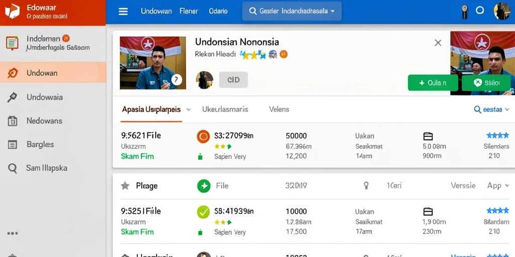
Task: Expand the search dropdown arrow in the header
Action: click(x=332, y=11)
